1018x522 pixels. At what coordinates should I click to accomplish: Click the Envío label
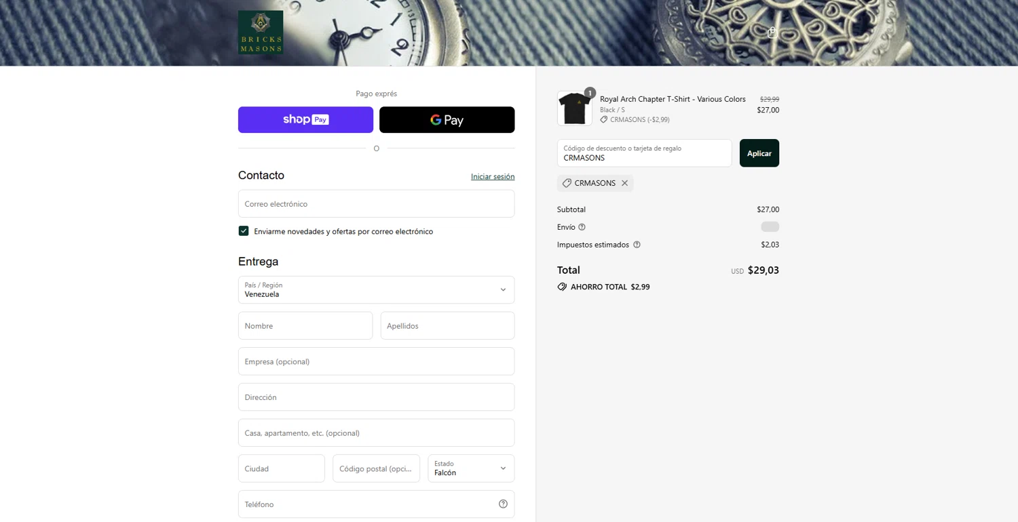click(566, 227)
